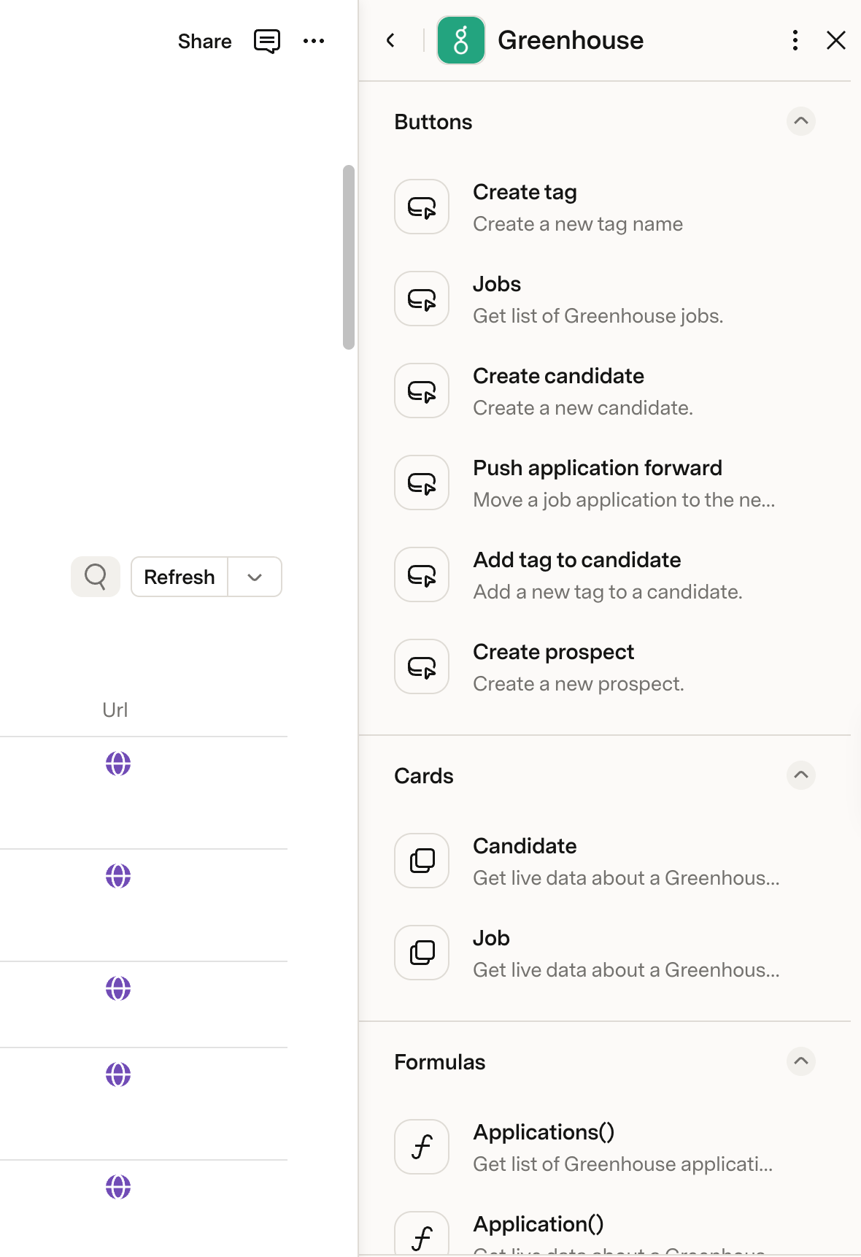The image size is (861, 1257).
Task: Select the Applications() formula title
Action: pyautogui.click(x=544, y=1132)
